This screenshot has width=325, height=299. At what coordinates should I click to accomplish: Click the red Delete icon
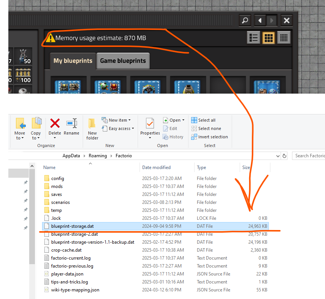[55, 124]
